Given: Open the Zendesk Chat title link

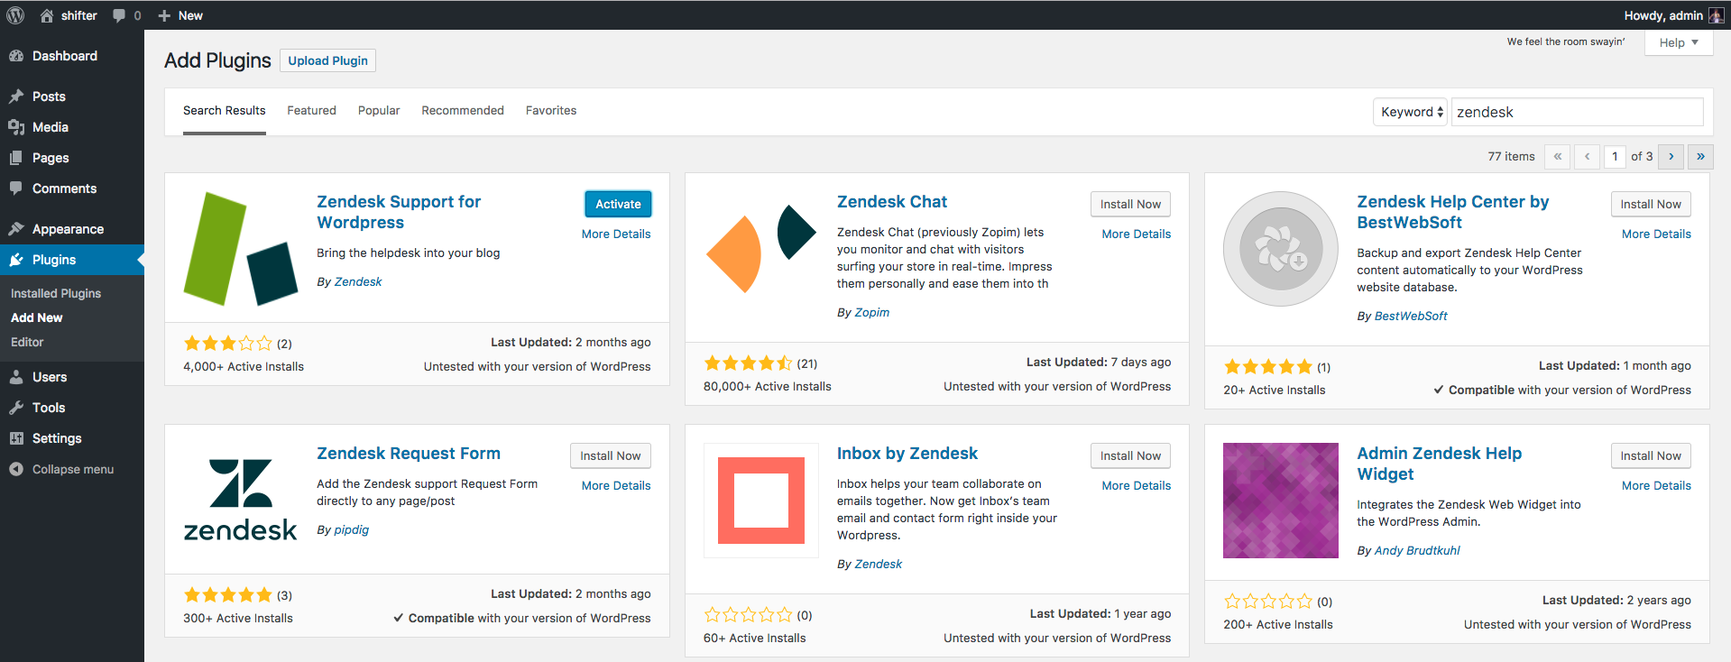Looking at the screenshot, I should tap(892, 201).
